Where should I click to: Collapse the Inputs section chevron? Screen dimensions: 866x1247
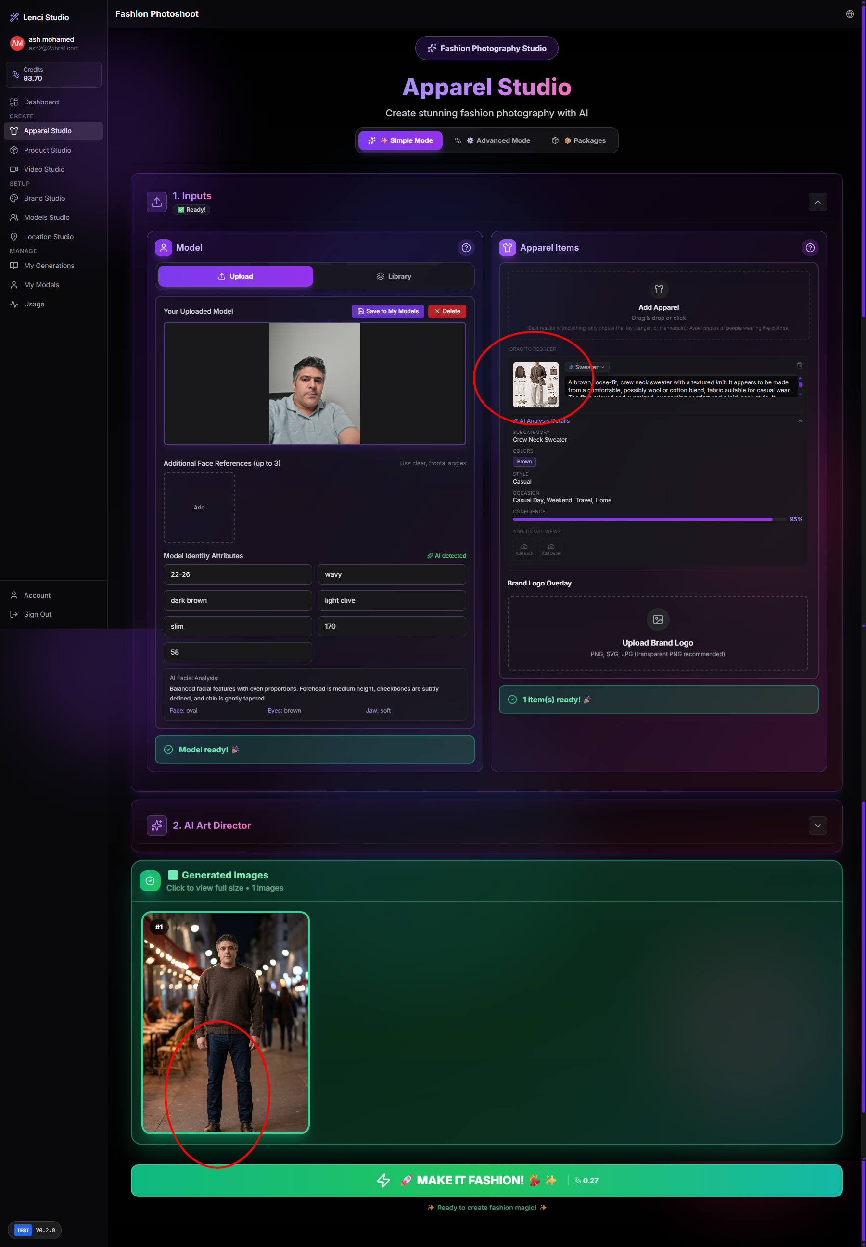pos(817,203)
